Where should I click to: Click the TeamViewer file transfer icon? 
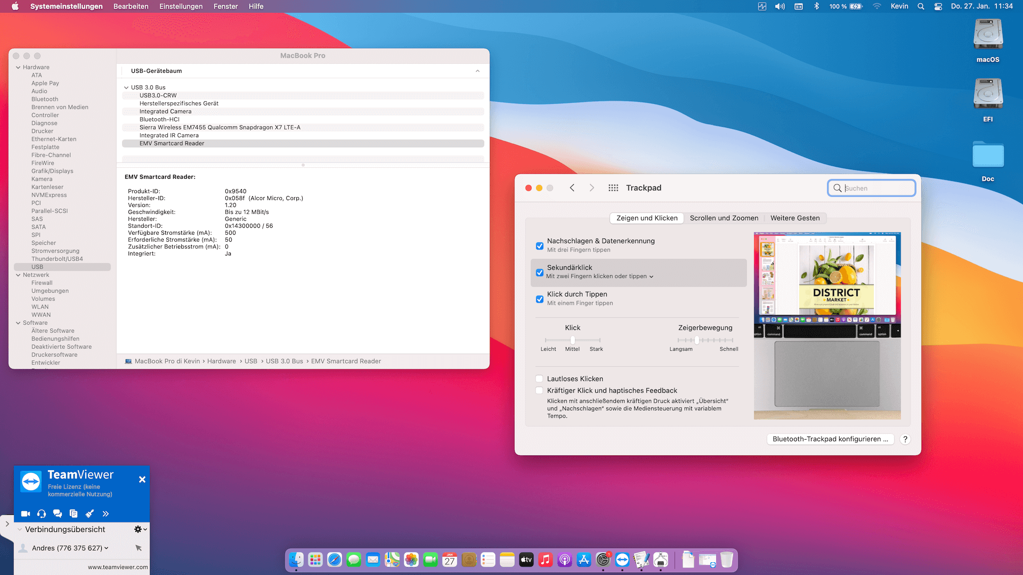point(74,514)
